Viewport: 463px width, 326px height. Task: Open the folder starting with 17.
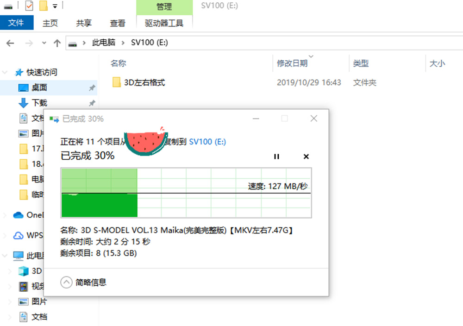pos(31,149)
